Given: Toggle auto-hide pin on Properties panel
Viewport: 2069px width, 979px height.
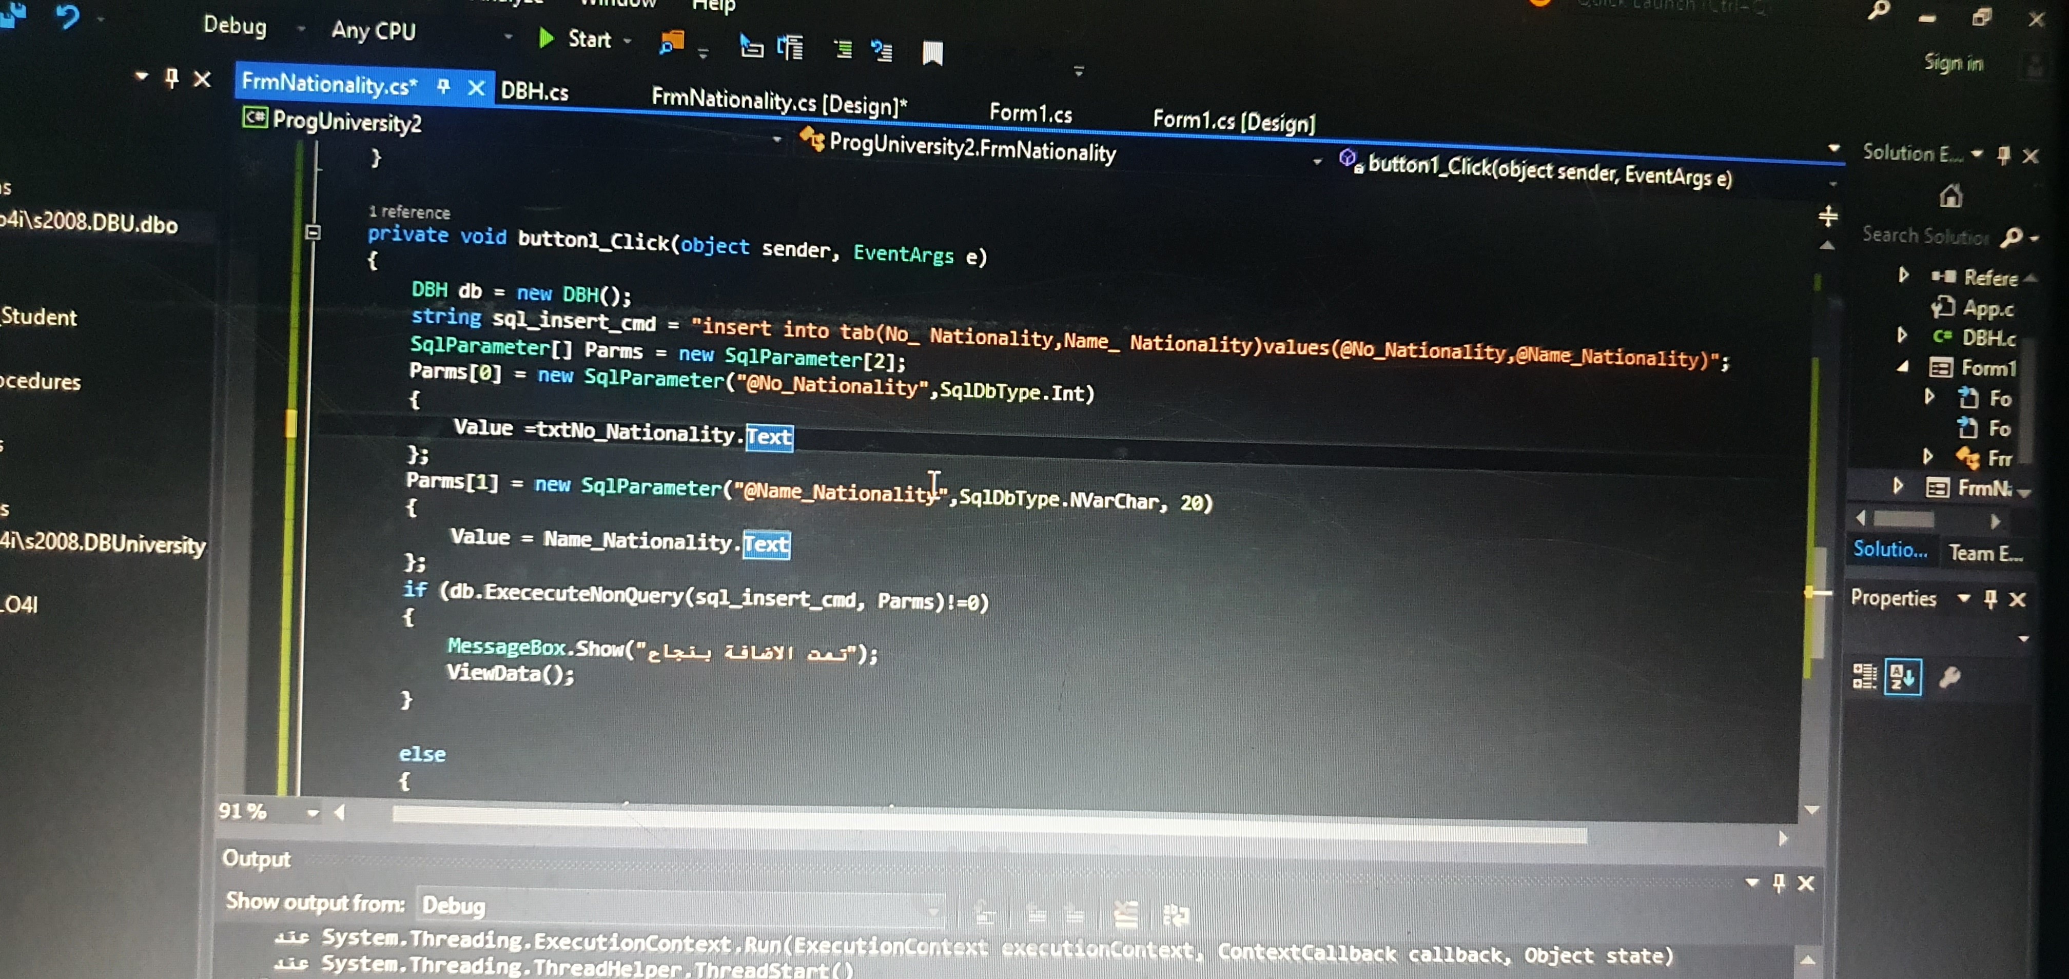Looking at the screenshot, I should (1990, 598).
